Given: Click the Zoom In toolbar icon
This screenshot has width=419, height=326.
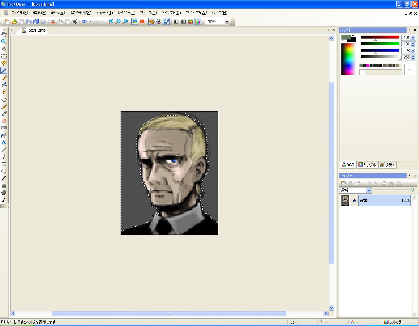Looking at the screenshot, I should [x=111, y=22].
